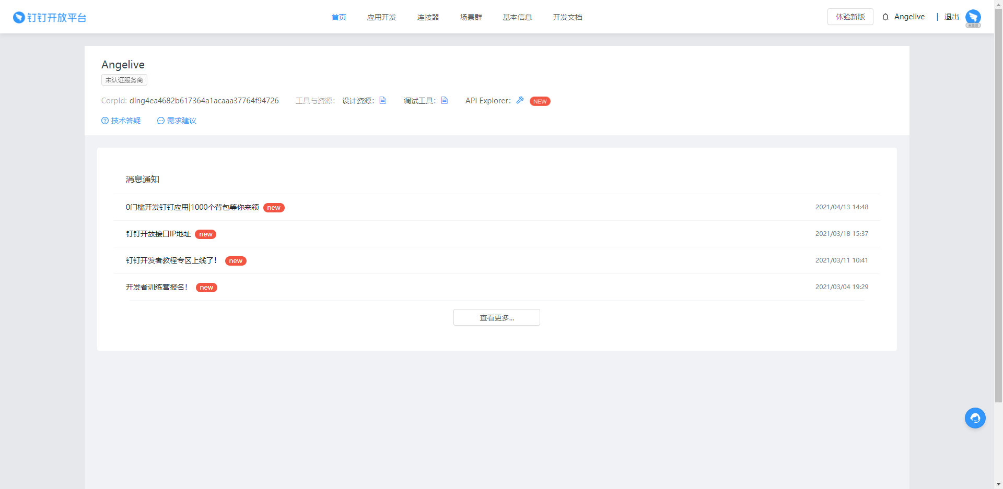1003x489 pixels.
Task: Open 应用开发 navigation item
Action: tap(381, 17)
